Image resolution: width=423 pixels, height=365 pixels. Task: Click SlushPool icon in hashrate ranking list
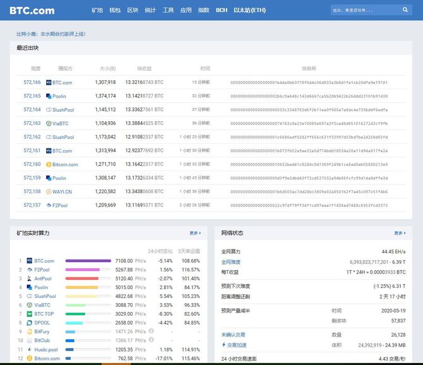click(x=30, y=296)
